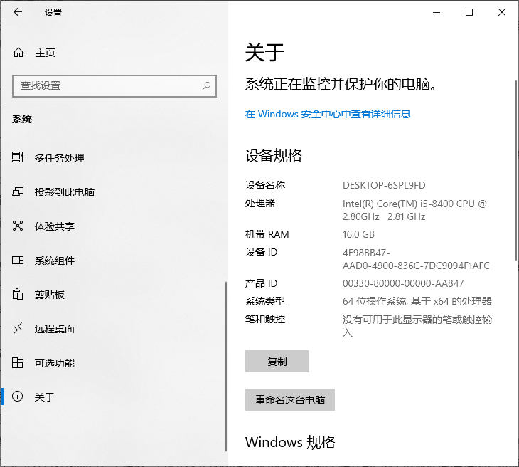
Task: Maximize the settings window
Action: (469, 12)
